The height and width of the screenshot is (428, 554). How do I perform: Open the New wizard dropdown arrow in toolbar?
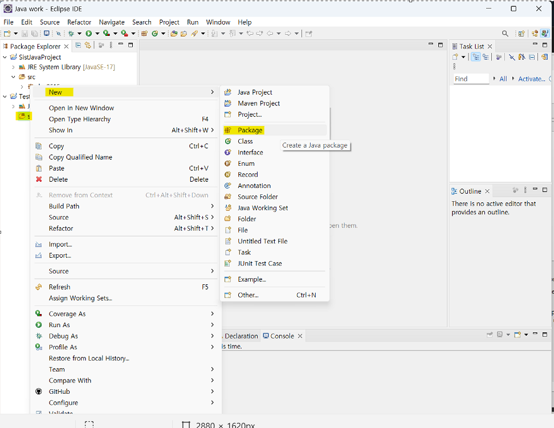tap(15, 34)
